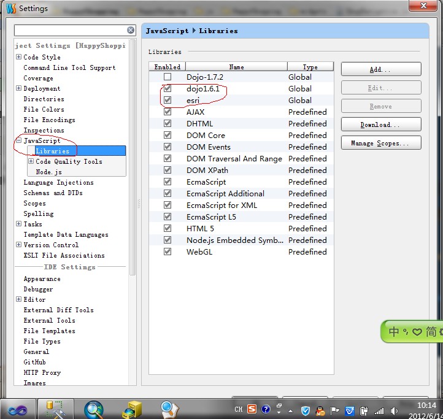
Task: Open HTTP Proxy settings page
Action: pyautogui.click(x=42, y=372)
